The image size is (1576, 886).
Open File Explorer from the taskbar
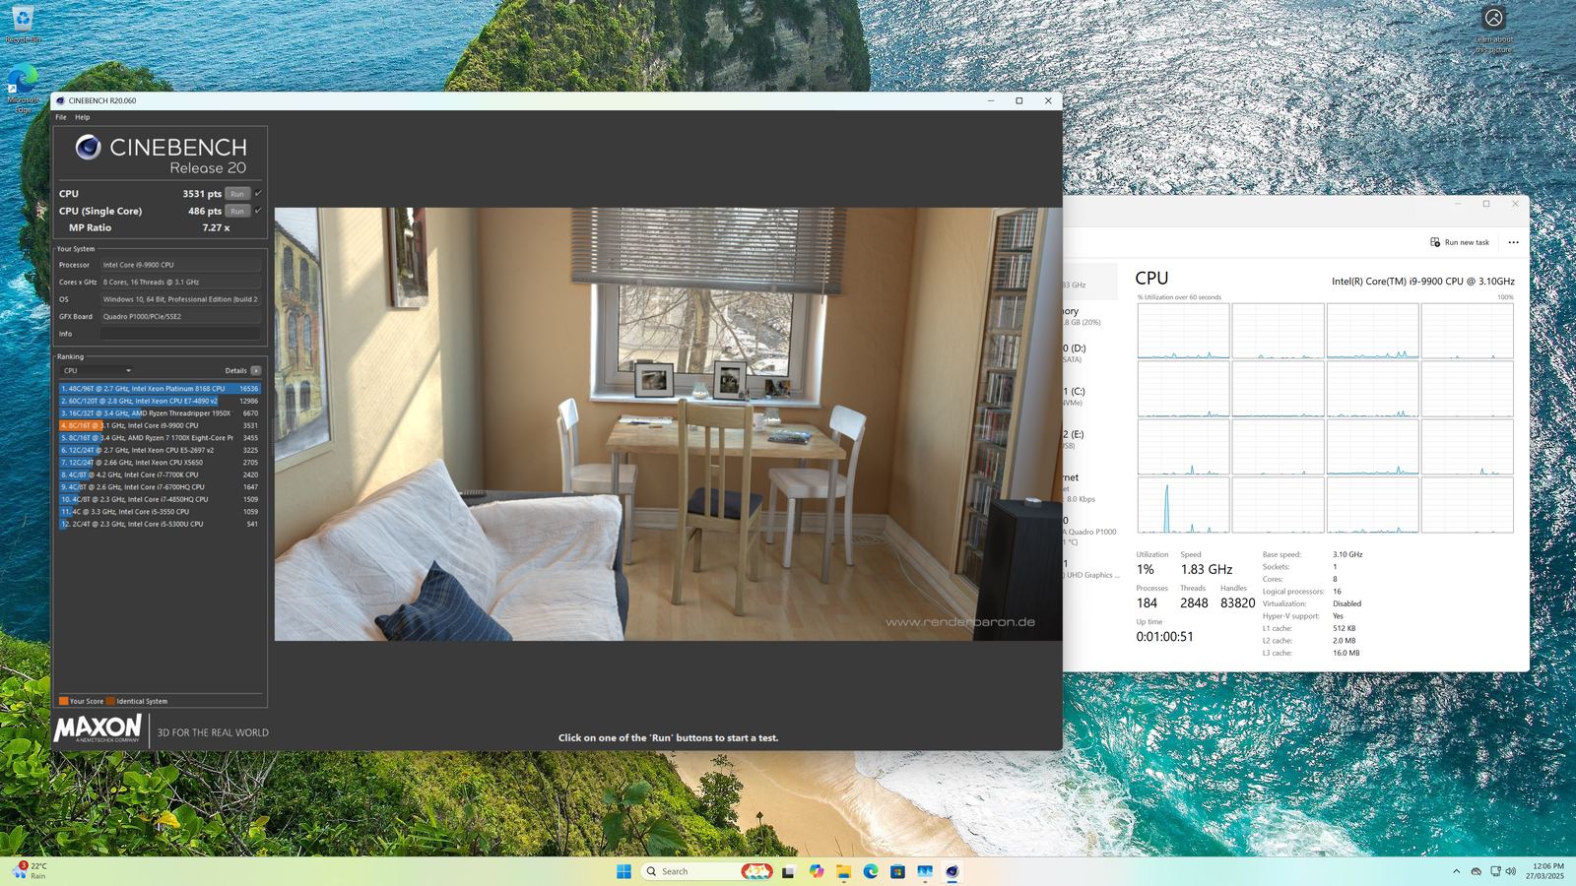[x=843, y=871]
